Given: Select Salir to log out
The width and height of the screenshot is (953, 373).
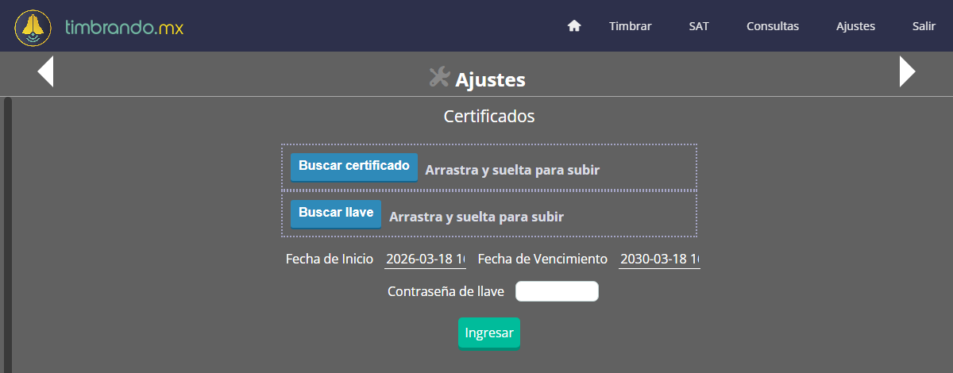Looking at the screenshot, I should [x=924, y=26].
